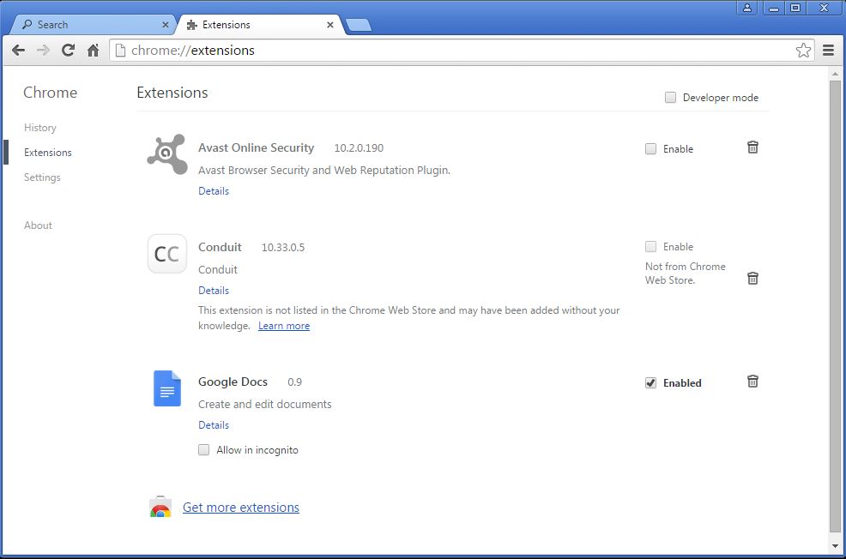Click the Avast Browser Security description text
The image size is (846, 559).
tap(324, 171)
